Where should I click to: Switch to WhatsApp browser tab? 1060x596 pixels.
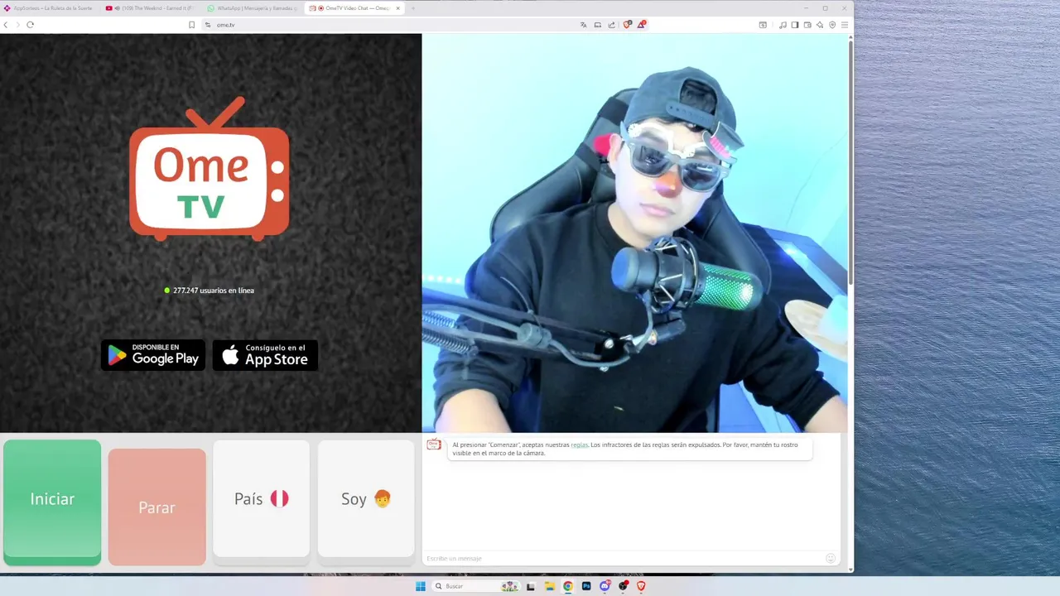(x=253, y=7)
